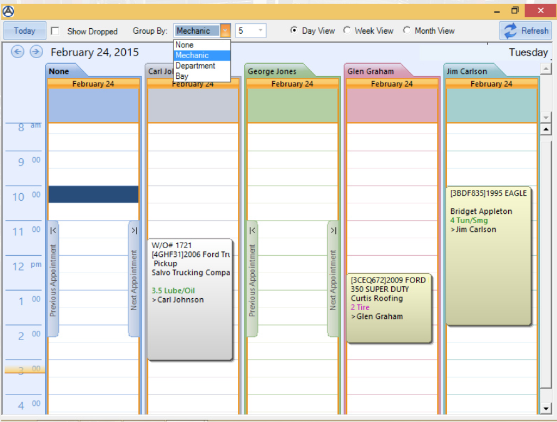This screenshot has height=422, width=557.
Task: Go to the next day arrow
Action: pyautogui.click(x=36, y=52)
